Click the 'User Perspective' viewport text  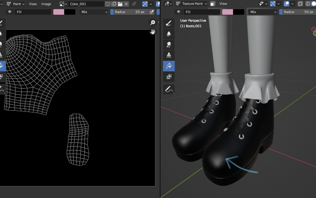[x=193, y=21]
